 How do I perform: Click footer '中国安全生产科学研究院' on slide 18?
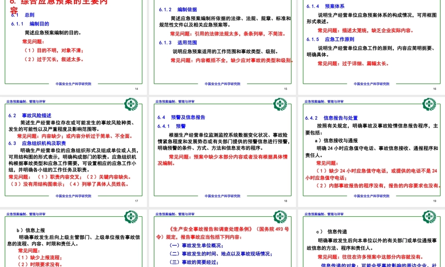(222, 196)
